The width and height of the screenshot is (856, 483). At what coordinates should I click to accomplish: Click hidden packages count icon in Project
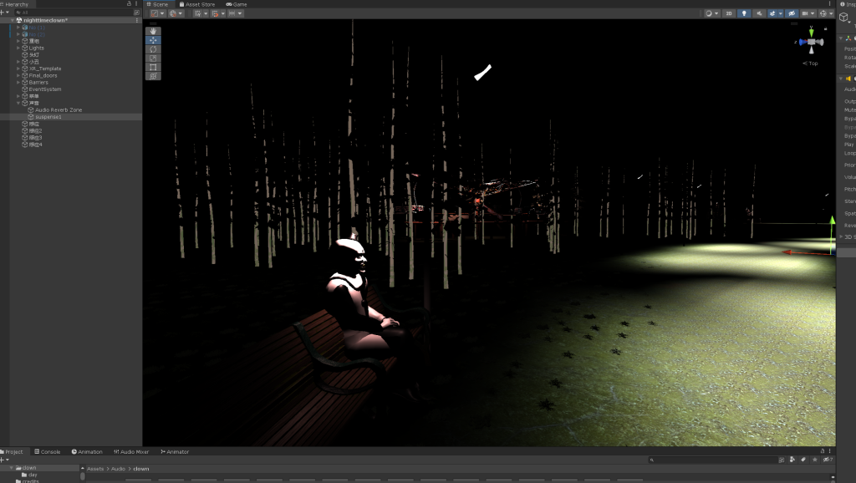coord(828,460)
